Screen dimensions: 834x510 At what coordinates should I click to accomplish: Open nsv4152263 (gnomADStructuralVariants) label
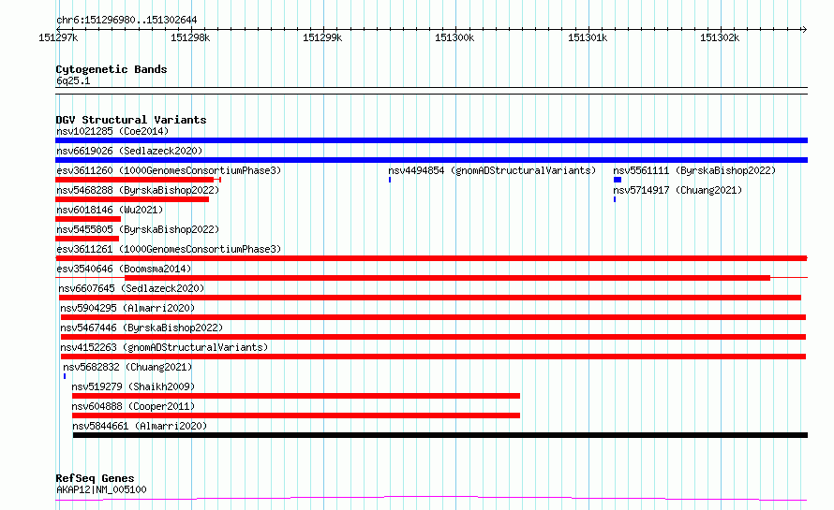point(164,347)
